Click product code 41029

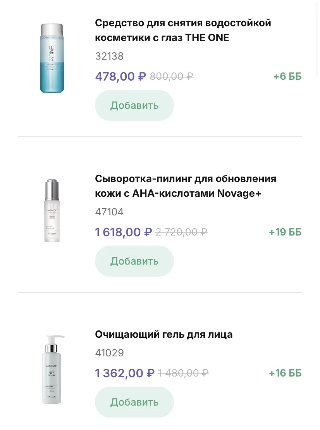pos(109,353)
